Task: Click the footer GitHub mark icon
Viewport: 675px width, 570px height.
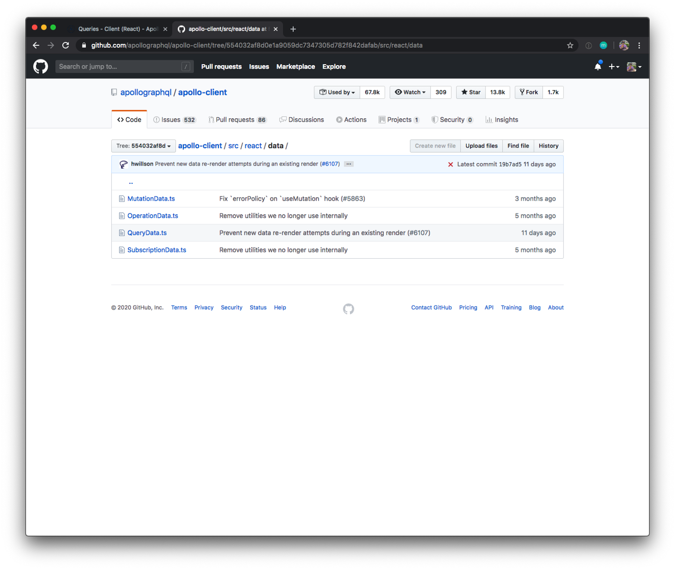Action: pos(349,309)
